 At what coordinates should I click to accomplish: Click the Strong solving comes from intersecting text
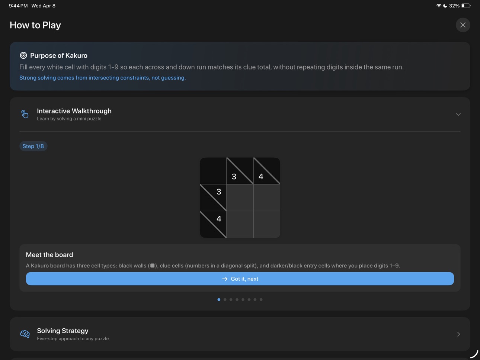(x=102, y=78)
